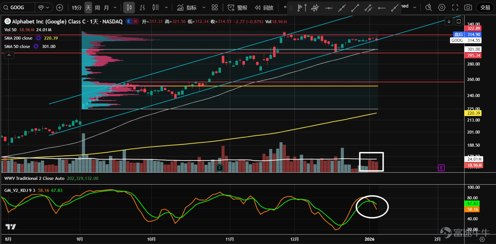Expand the timeframe list chevron
496x244 pixels.
coord(115,7)
